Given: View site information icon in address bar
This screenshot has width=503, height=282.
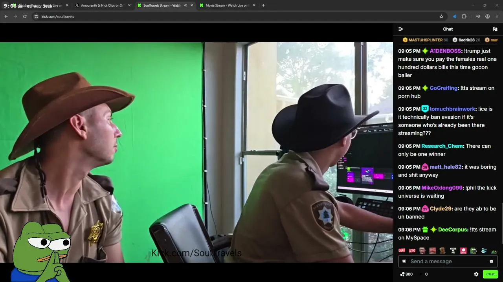Looking at the screenshot, I should 36,16.
